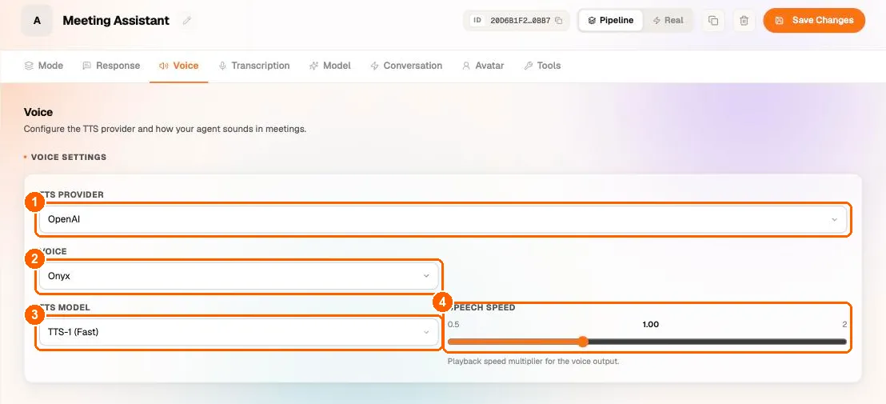Click the 1.00 speech speed value
886x404 pixels.
(650, 324)
